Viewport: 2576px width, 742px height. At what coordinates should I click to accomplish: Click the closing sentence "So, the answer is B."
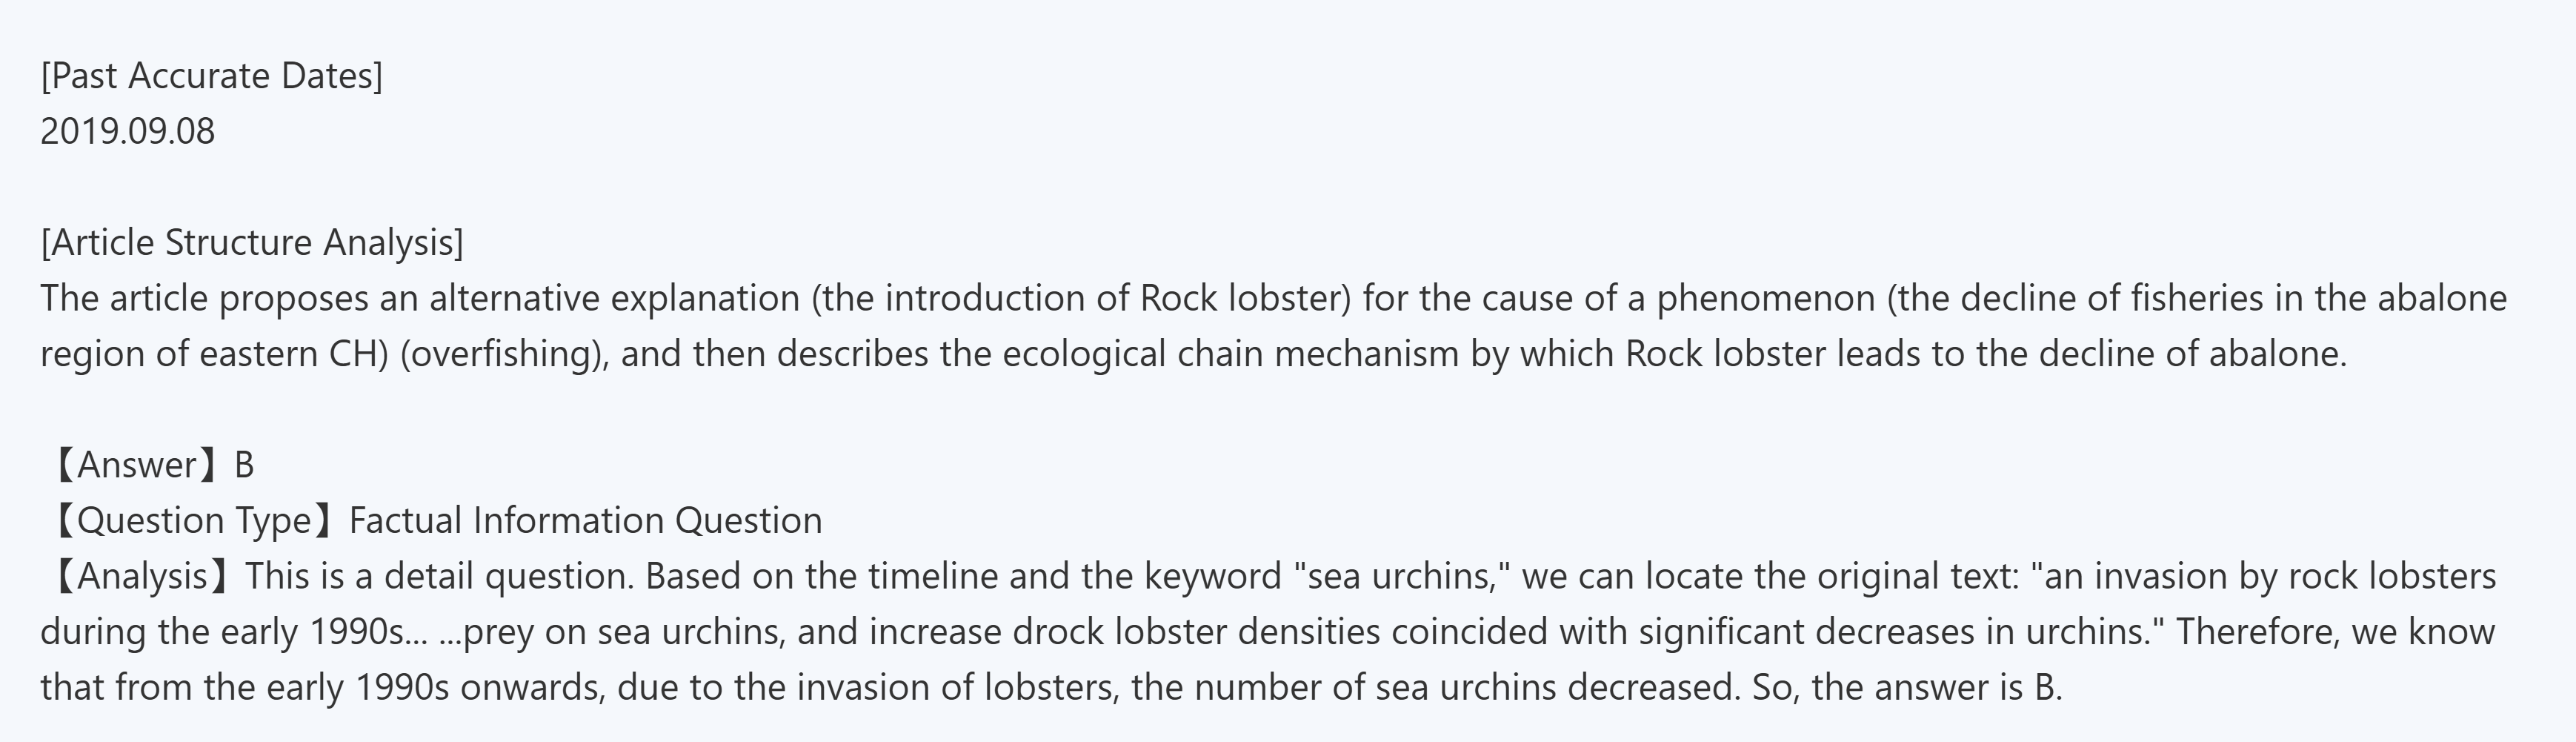(x=1907, y=688)
